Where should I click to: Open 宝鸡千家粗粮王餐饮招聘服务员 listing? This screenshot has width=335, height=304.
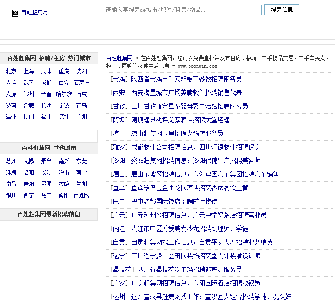coord(186,79)
